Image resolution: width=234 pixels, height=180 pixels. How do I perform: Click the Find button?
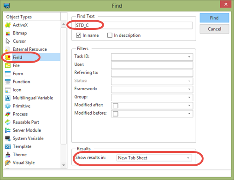[214, 18]
